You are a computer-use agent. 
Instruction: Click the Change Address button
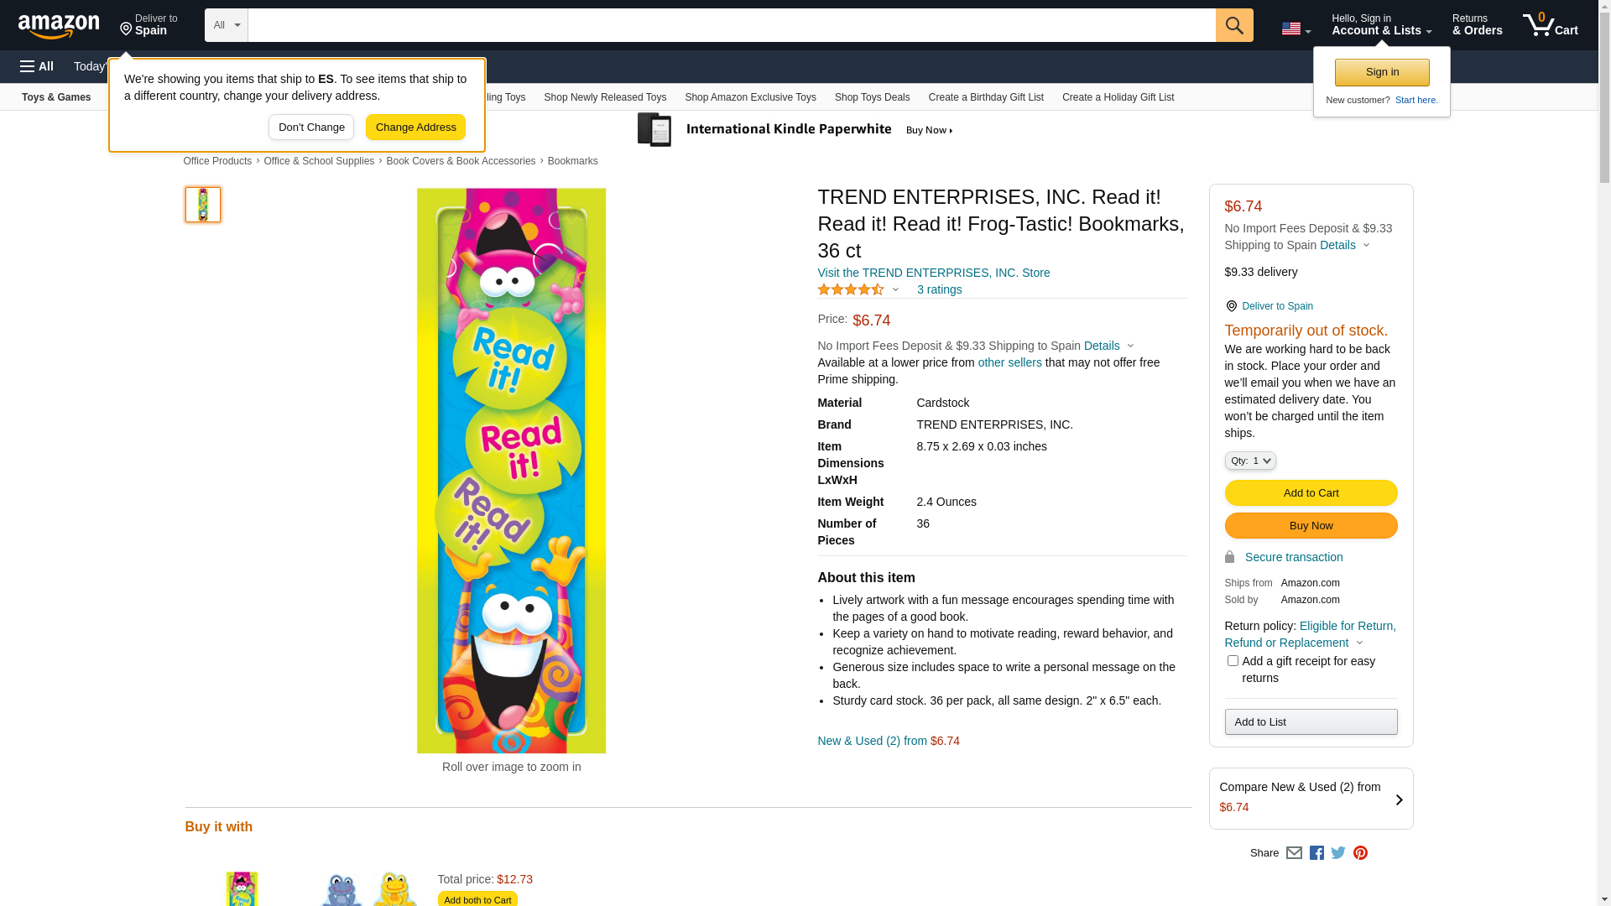tap(415, 128)
